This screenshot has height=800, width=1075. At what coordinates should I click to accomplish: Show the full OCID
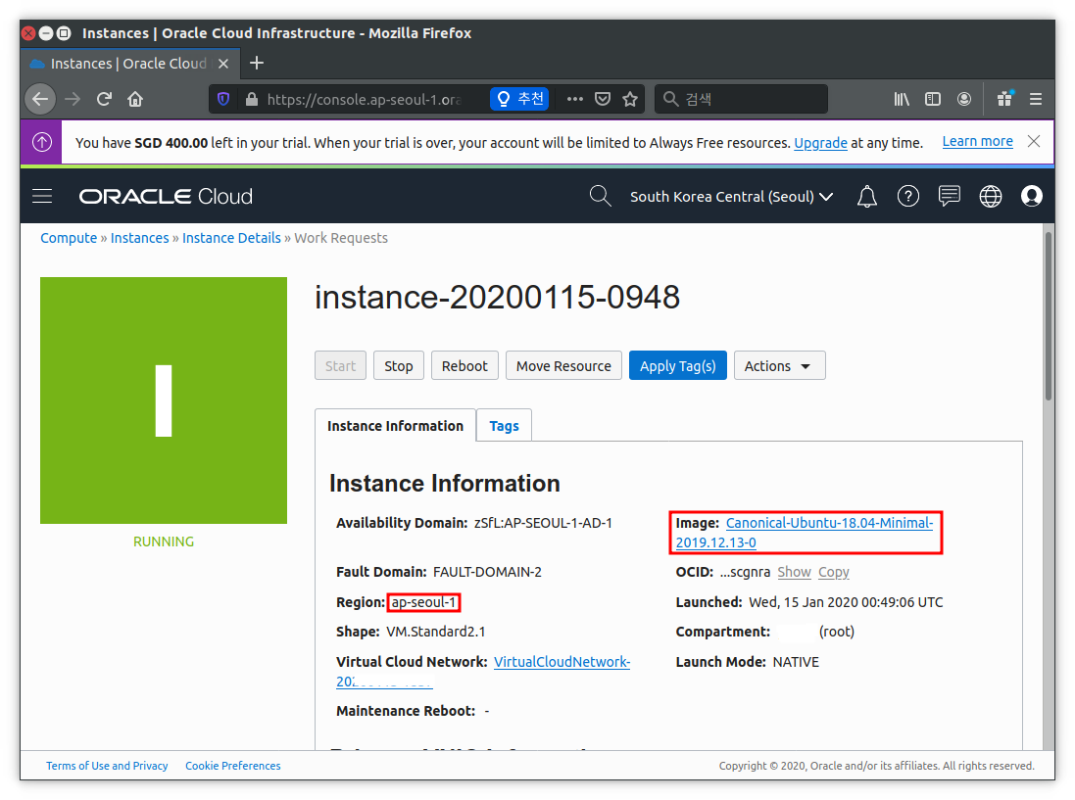click(794, 572)
